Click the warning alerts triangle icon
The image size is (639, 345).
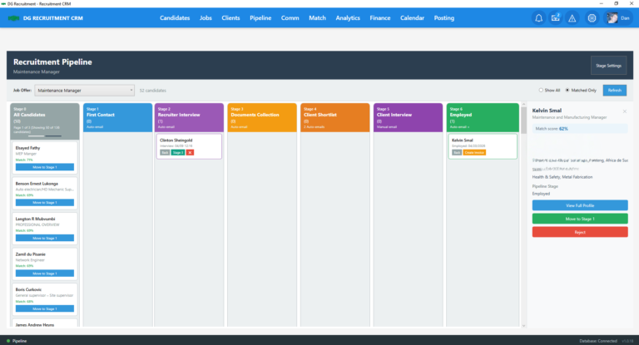coord(572,18)
